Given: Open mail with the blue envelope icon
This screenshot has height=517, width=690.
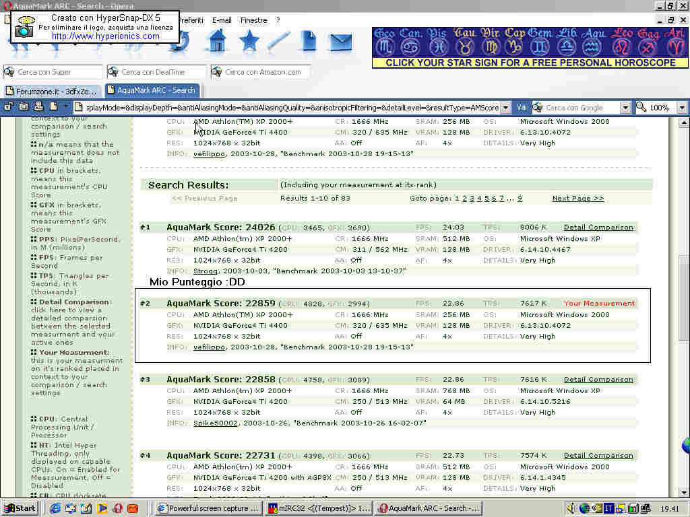Looking at the screenshot, I should [x=340, y=42].
